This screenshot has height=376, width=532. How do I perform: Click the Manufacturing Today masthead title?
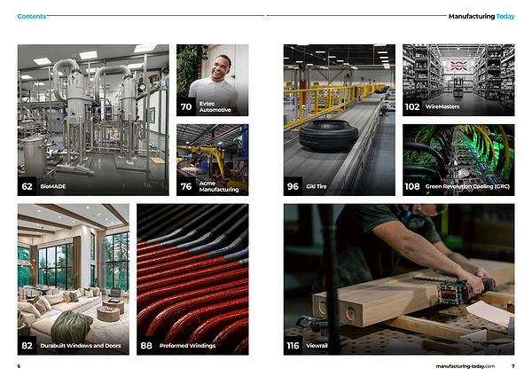(x=481, y=16)
